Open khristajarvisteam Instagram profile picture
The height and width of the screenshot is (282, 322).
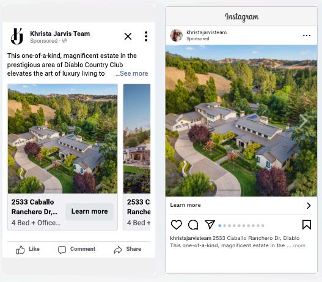[177, 35]
